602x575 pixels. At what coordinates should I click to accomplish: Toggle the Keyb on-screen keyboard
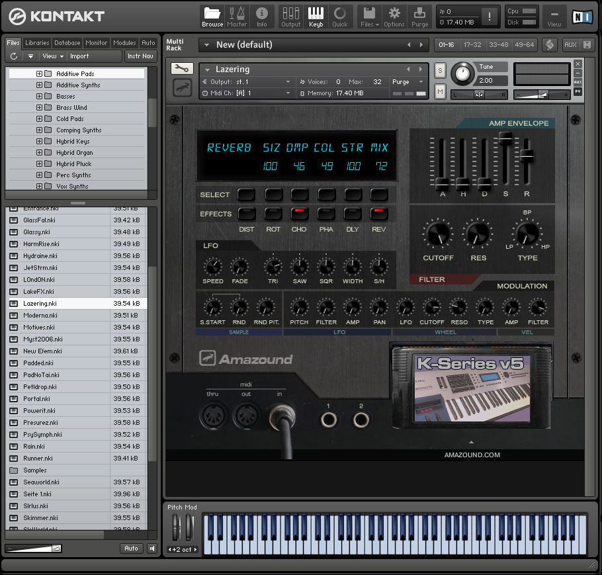(316, 17)
